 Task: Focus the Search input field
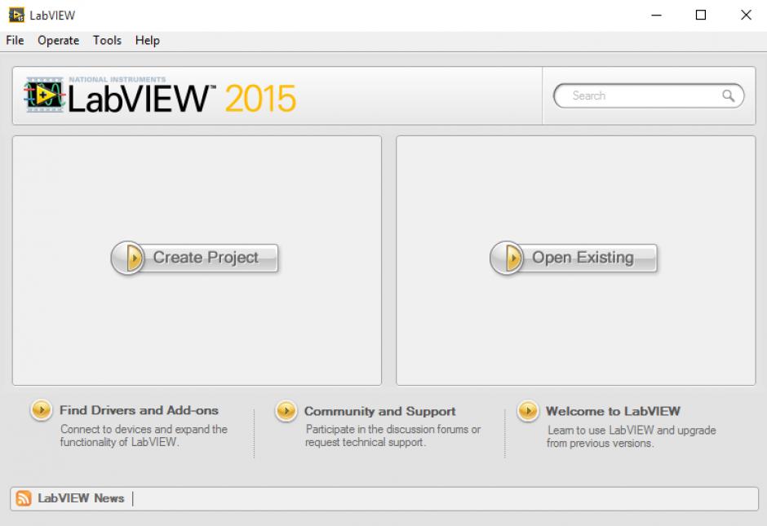click(649, 95)
